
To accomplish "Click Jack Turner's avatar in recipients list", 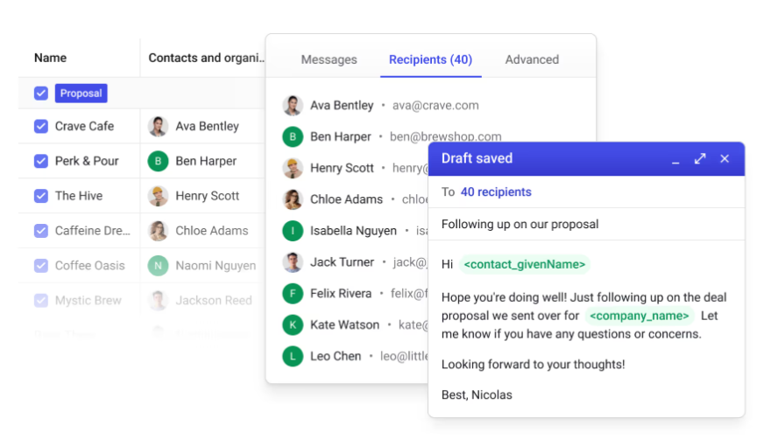I will click(293, 262).
